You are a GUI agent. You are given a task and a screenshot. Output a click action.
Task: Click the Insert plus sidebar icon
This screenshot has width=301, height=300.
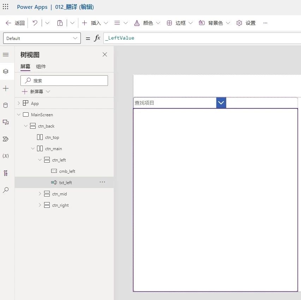pos(6,88)
